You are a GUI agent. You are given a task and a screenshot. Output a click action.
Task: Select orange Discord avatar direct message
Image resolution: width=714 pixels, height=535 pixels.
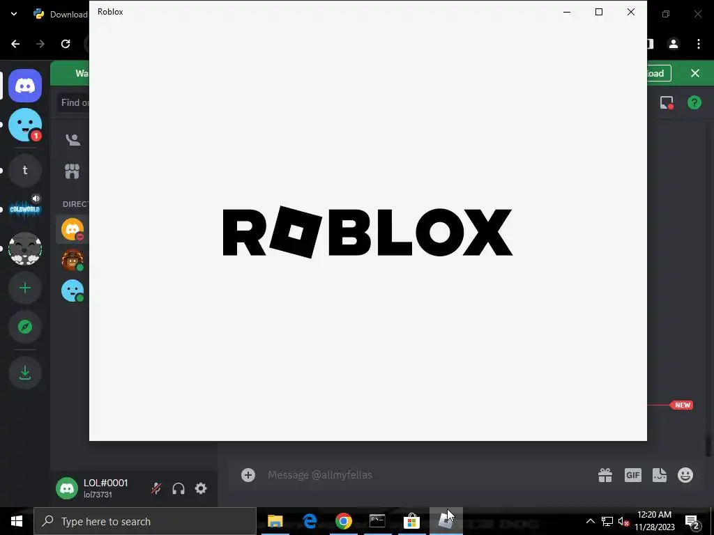pos(73,229)
